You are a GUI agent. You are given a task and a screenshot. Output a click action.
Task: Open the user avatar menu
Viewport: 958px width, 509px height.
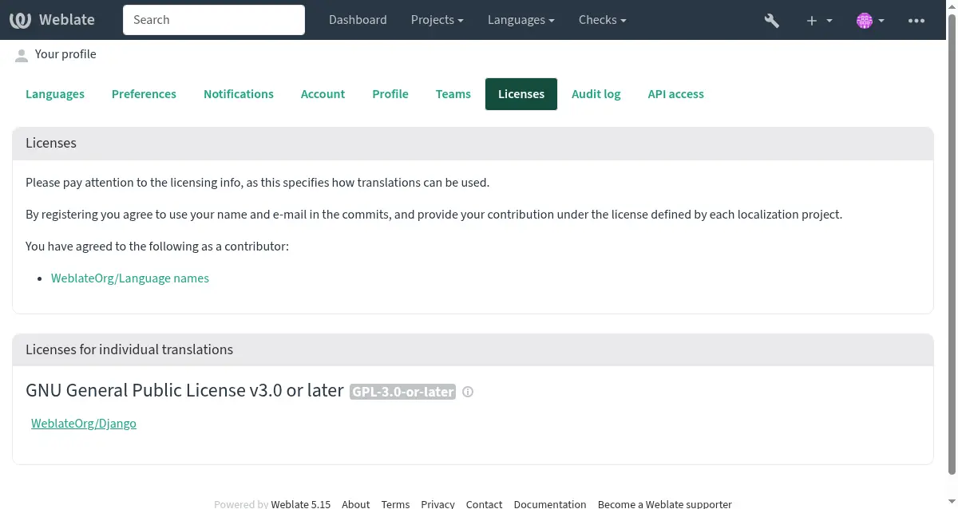pos(870,20)
